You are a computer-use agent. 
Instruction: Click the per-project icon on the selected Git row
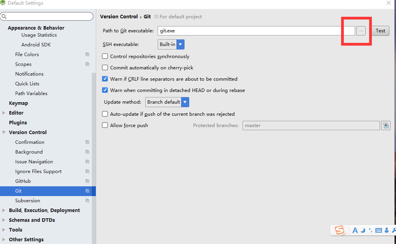(x=87, y=191)
